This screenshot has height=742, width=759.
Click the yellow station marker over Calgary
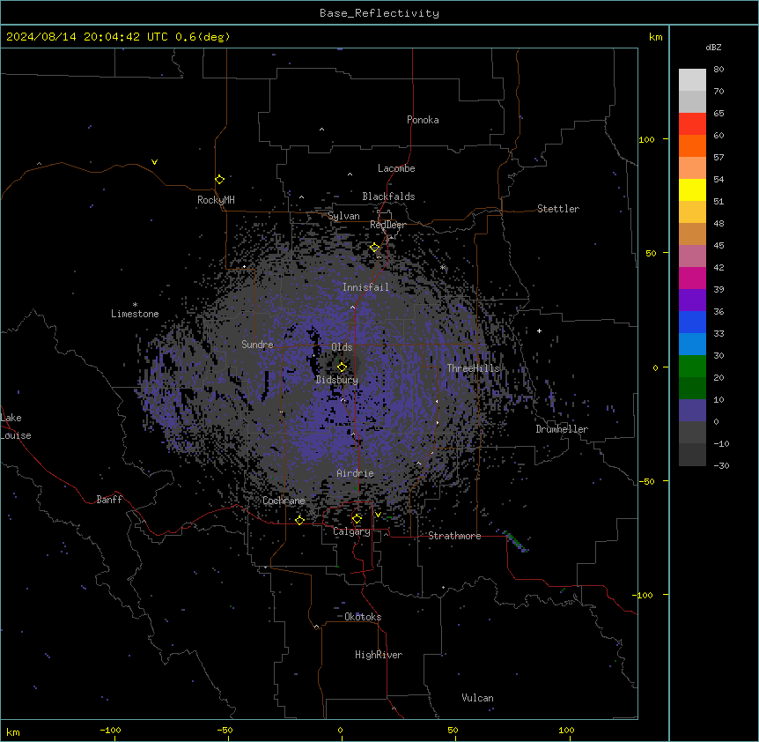click(x=357, y=519)
